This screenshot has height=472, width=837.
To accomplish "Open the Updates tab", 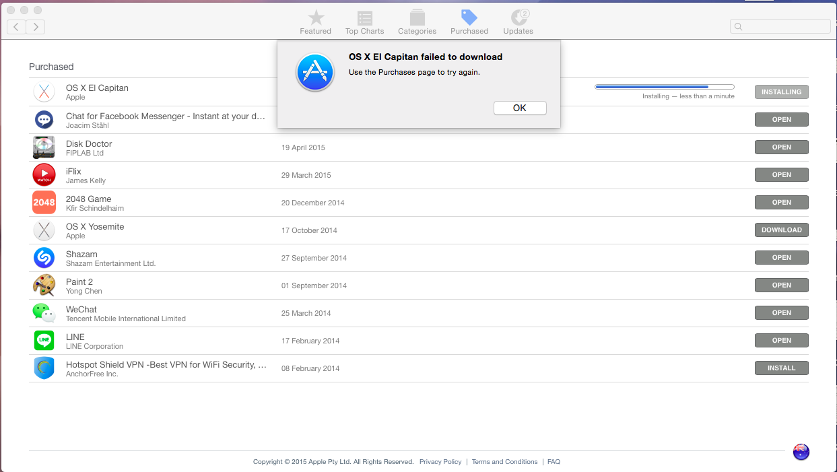I will pos(518,21).
